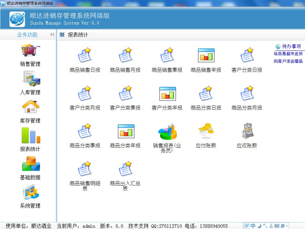Open the 基础数据 boxes icon

pos(30,164)
